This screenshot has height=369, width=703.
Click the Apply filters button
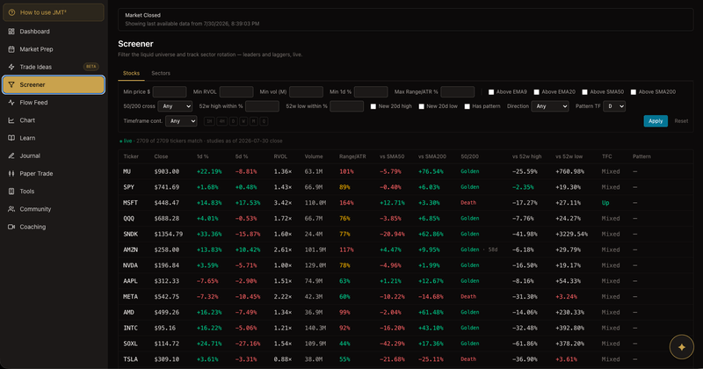point(656,121)
